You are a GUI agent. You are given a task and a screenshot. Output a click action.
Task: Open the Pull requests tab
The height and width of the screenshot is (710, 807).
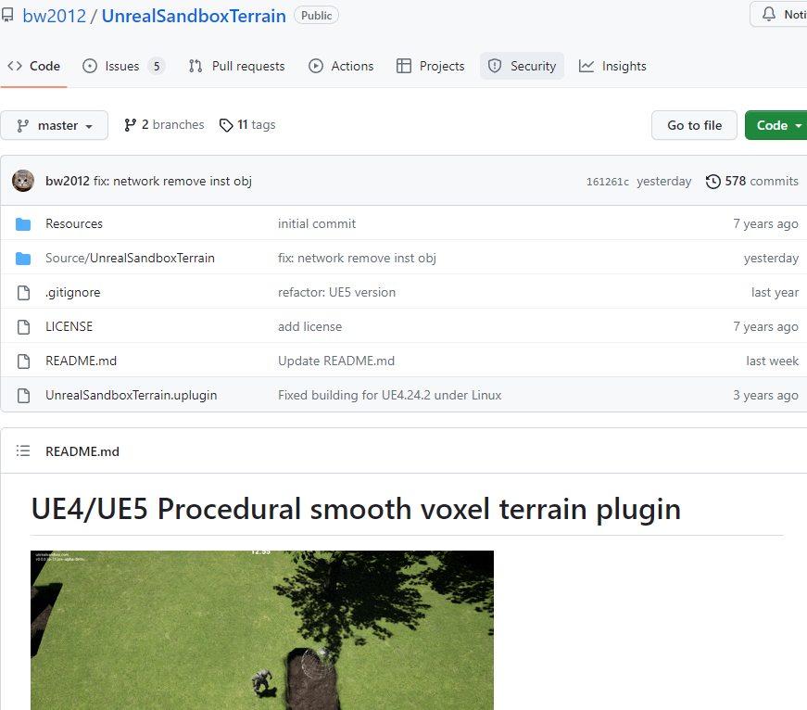coord(237,66)
